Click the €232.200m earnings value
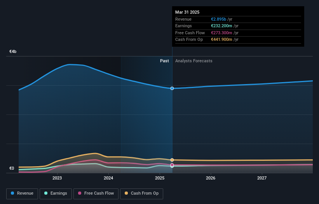 [221, 26]
